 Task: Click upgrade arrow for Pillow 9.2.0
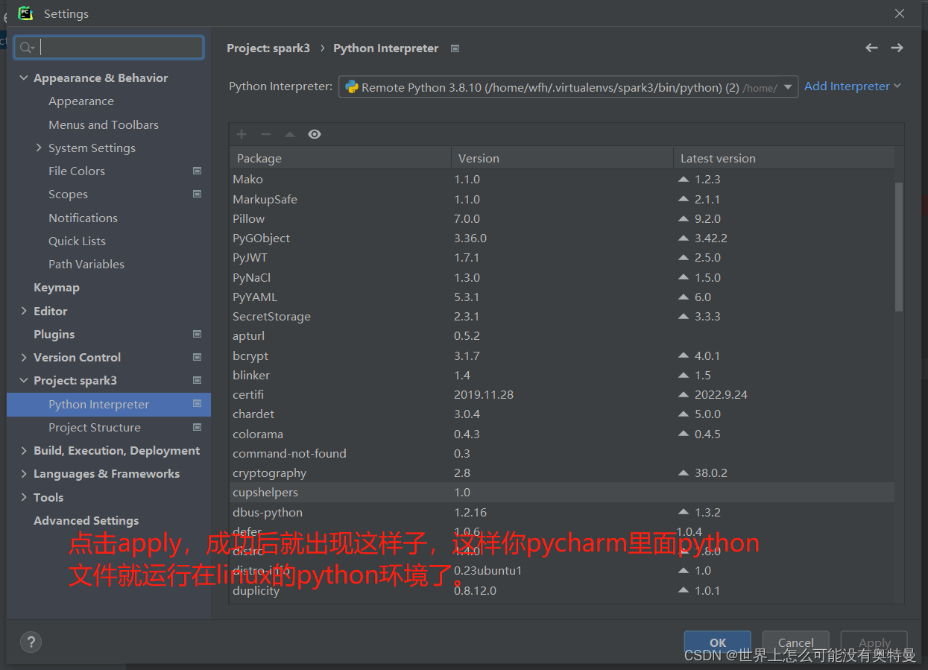(x=684, y=219)
